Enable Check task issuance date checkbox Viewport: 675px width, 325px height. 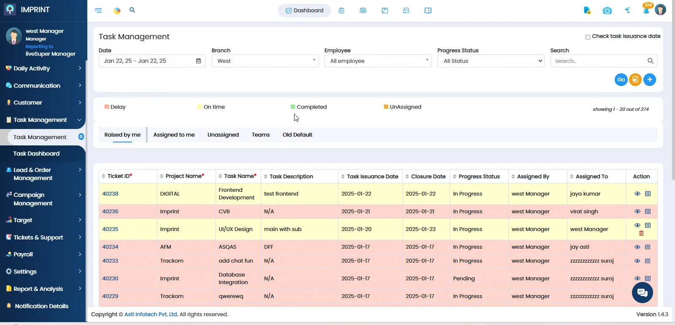(588, 37)
